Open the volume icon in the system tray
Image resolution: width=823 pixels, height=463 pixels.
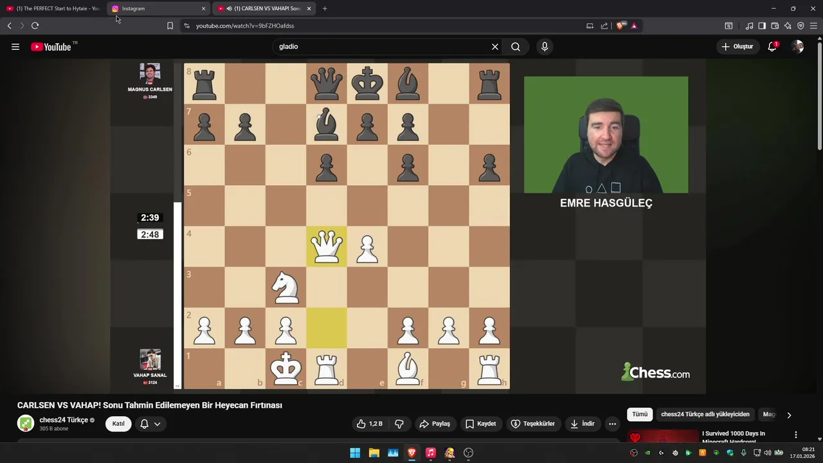[767, 453]
